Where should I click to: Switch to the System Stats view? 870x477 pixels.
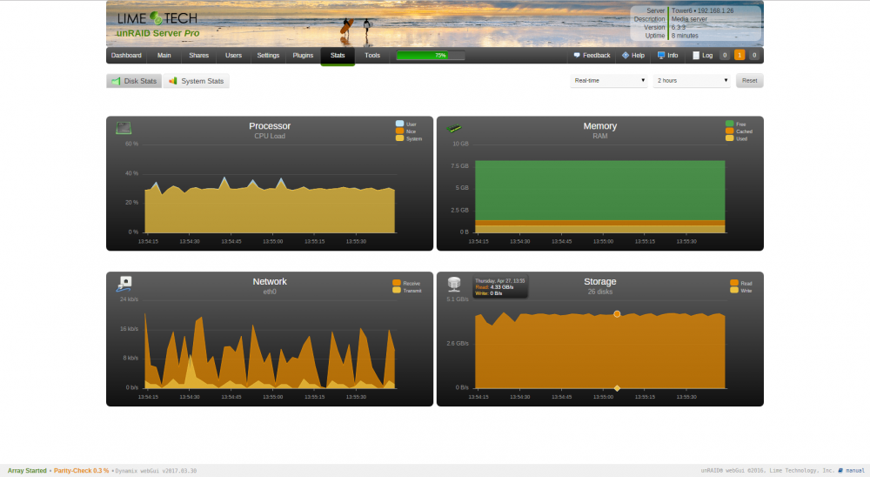[197, 81]
